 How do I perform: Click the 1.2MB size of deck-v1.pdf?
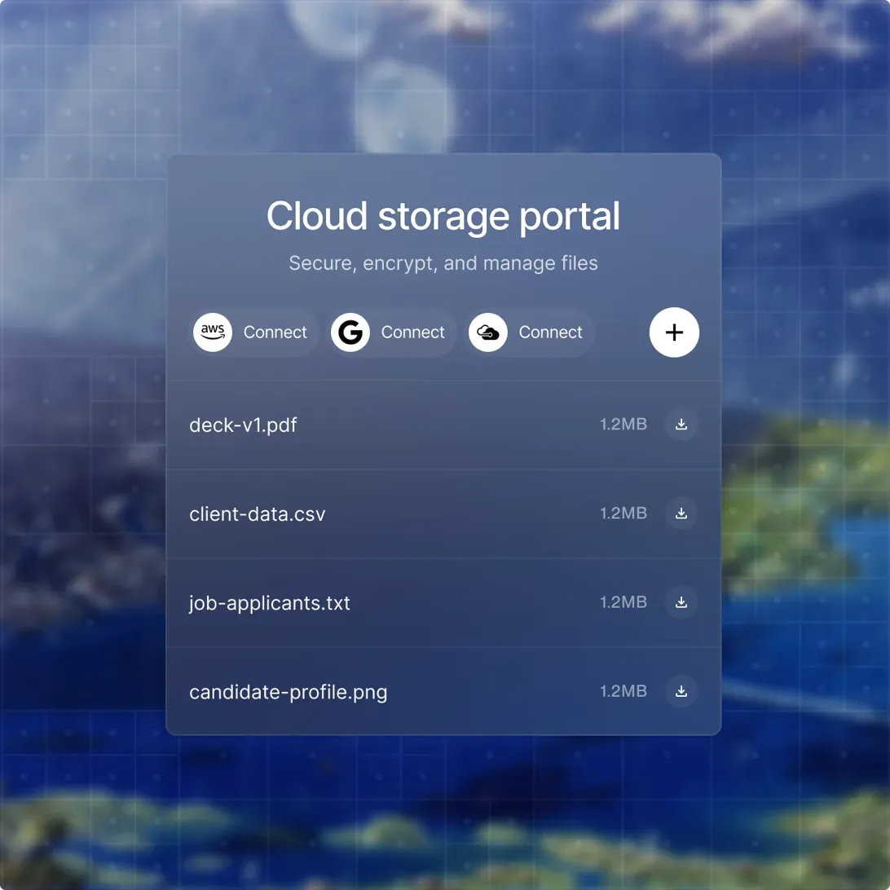(x=623, y=424)
